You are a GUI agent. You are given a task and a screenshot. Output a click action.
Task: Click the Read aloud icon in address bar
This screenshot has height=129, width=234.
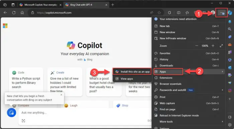coord(152,13)
